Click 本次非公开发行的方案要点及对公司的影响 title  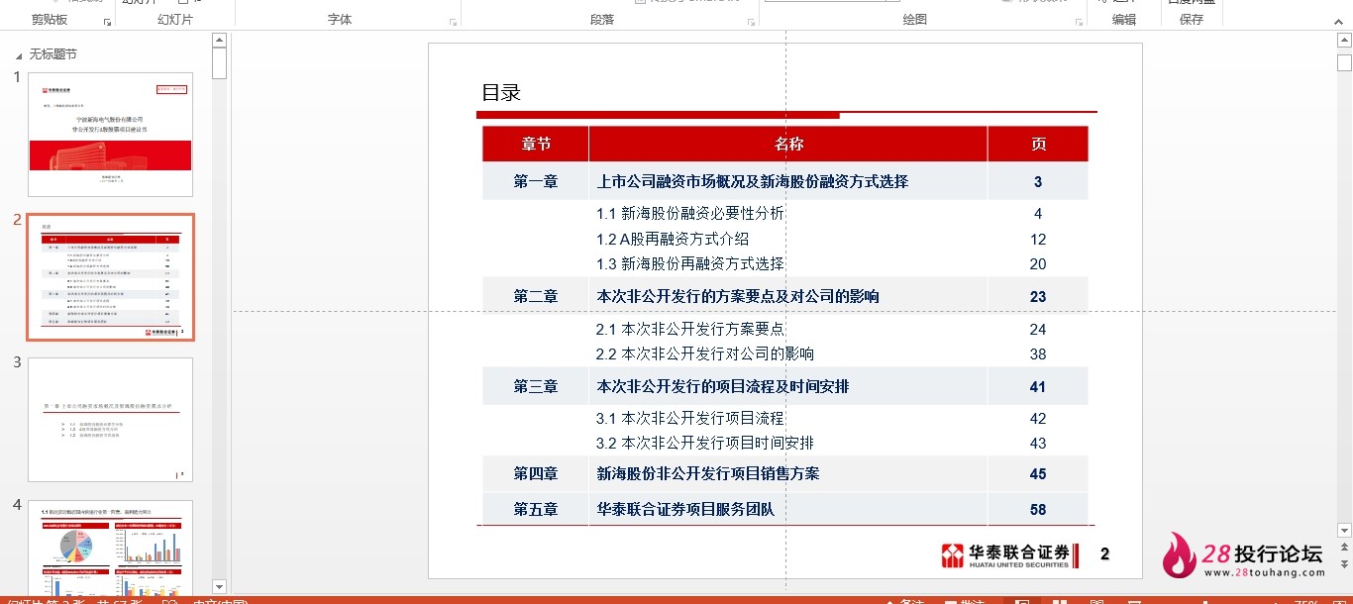click(738, 297)
